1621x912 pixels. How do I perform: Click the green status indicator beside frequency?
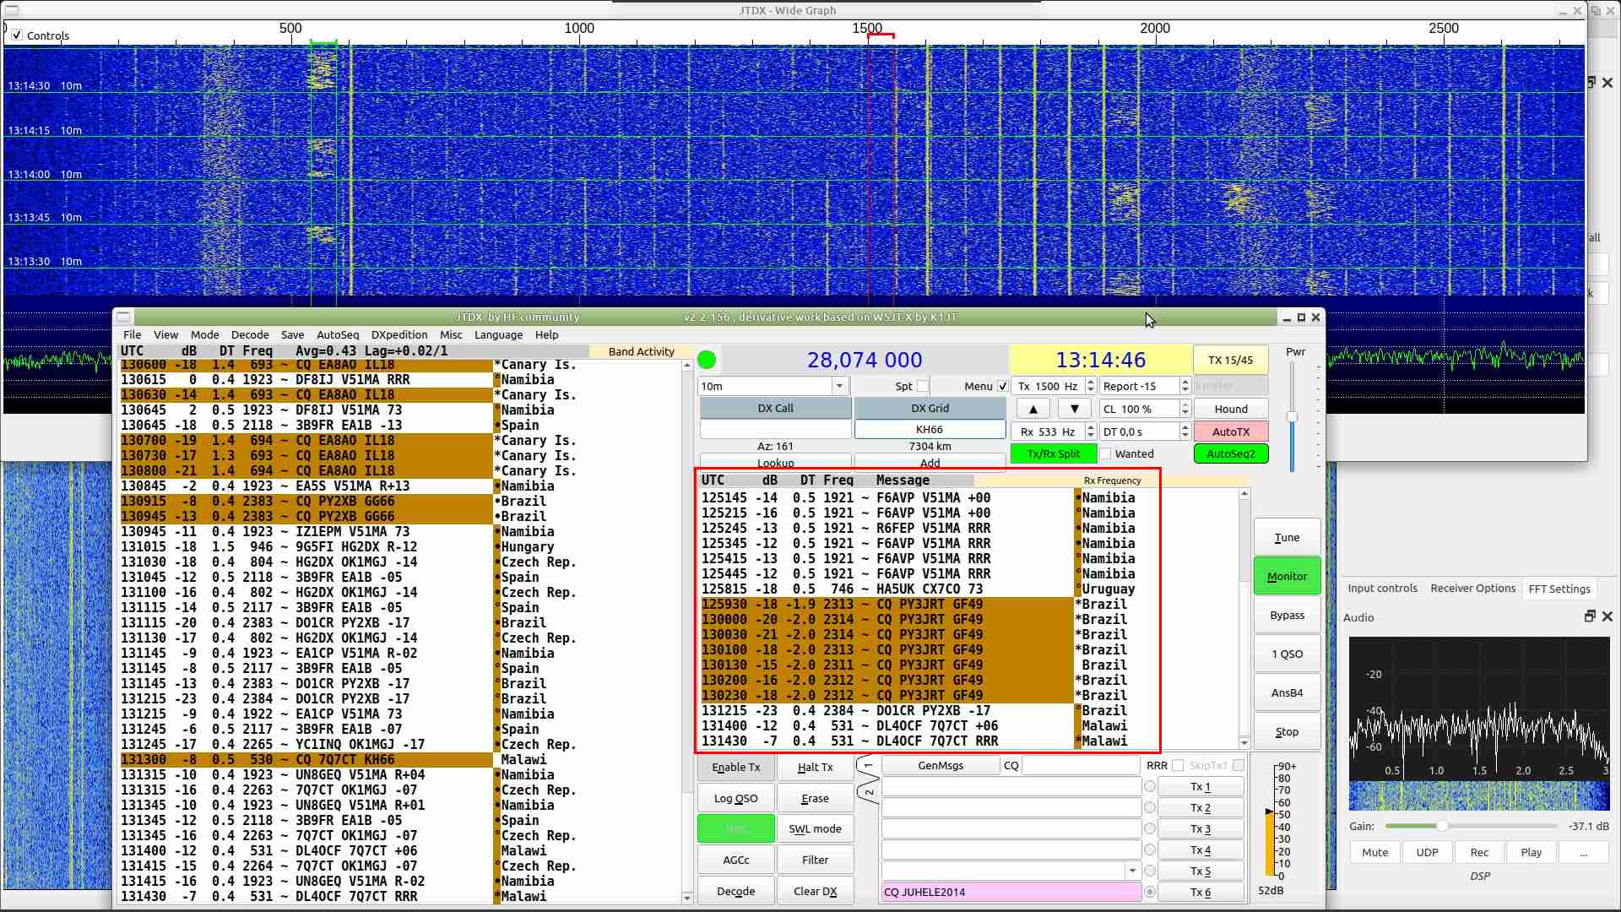(707, 361)
